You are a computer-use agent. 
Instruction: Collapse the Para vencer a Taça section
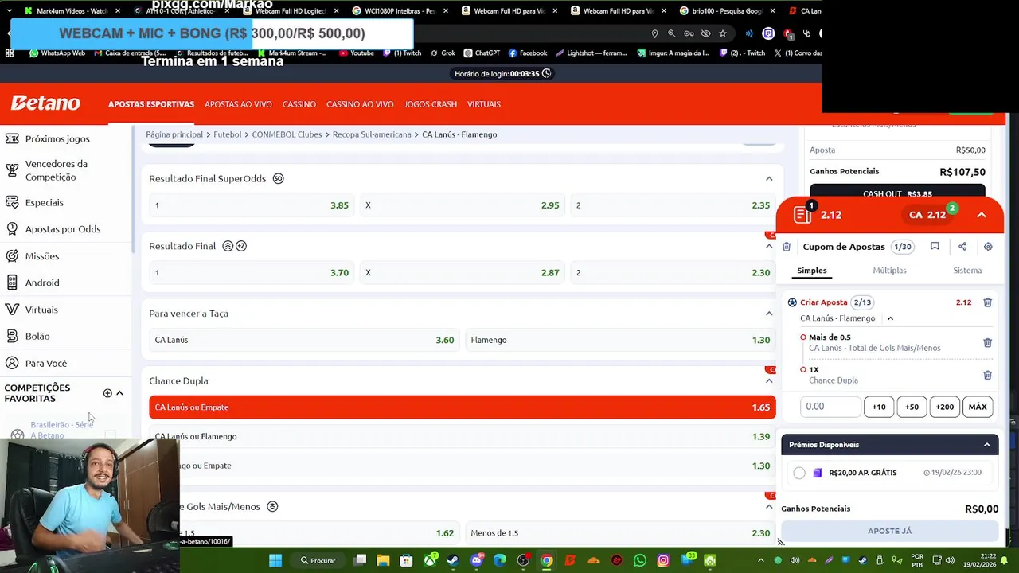point(769,314)
